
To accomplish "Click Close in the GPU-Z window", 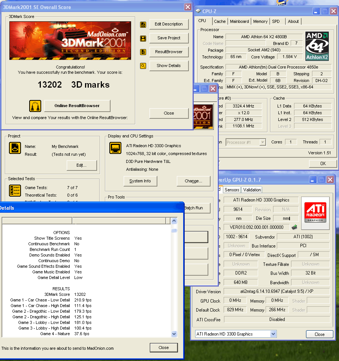I will click(320, 334).
